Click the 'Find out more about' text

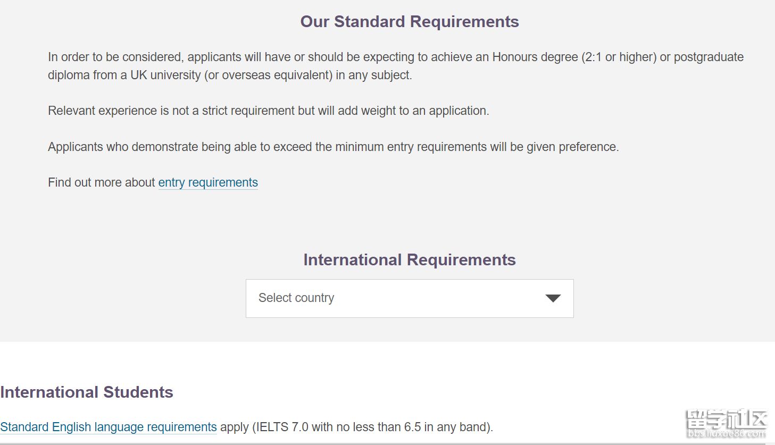pos(101,182)
